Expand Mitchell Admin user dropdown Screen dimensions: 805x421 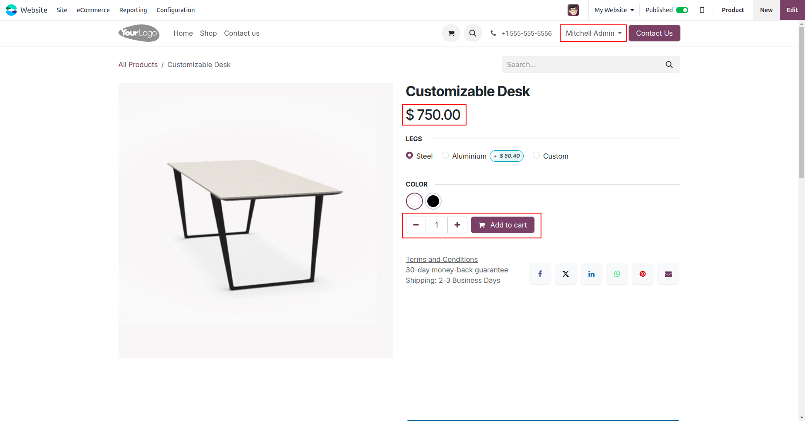[x=593, y=33]
